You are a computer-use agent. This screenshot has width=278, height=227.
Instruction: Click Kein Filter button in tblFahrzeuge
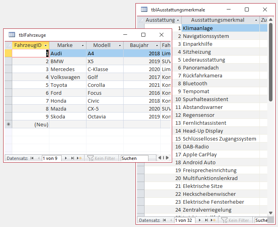[x=101, y=158]
